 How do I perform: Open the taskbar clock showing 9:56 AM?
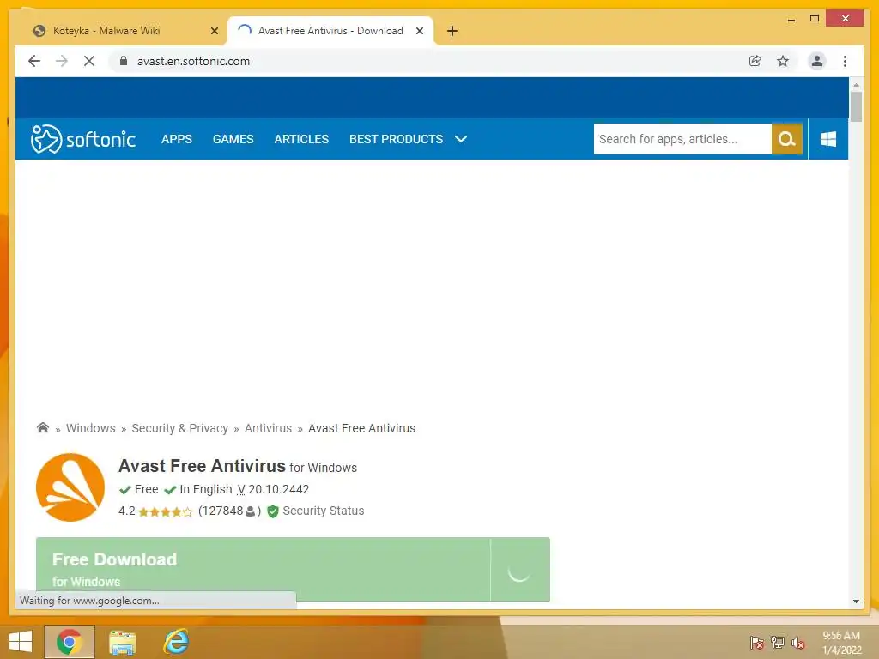click(x=841, y=643)
